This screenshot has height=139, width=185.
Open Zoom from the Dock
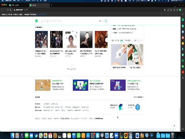[x=116, y=136]
